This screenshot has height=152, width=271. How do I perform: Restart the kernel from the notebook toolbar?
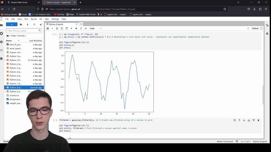(x=81, y=28)
